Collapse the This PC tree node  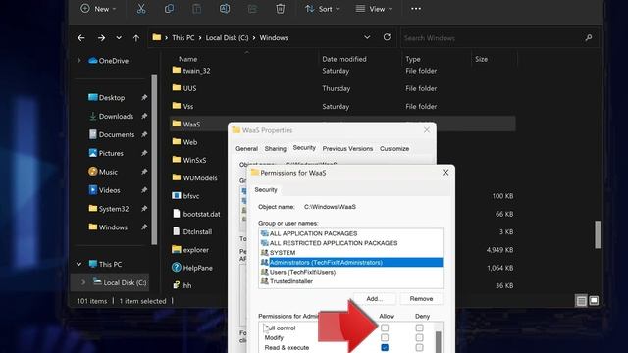click(x=78, y=264)
